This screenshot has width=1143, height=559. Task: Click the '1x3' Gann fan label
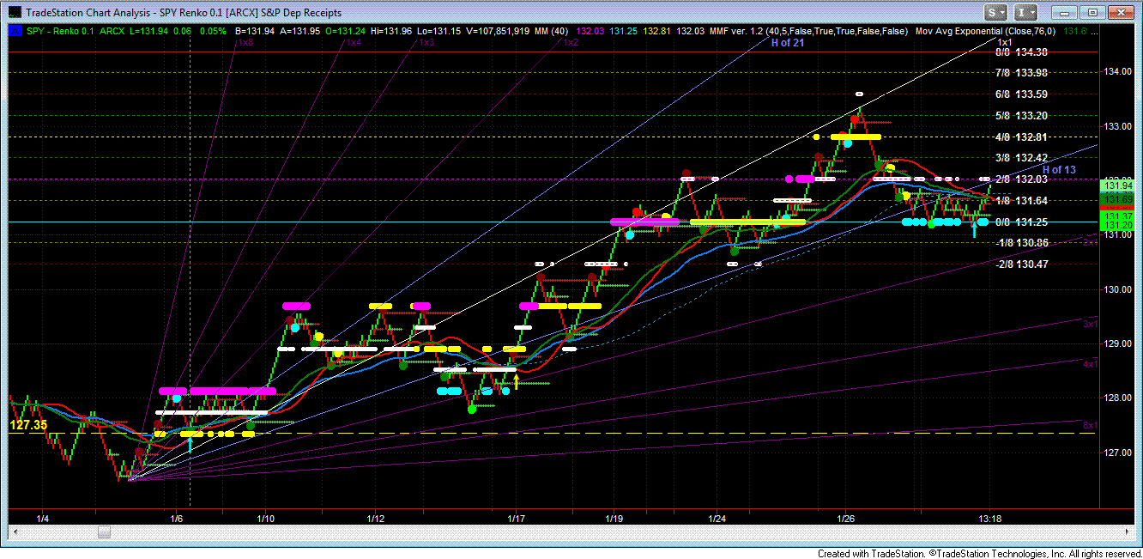point(426,42)
